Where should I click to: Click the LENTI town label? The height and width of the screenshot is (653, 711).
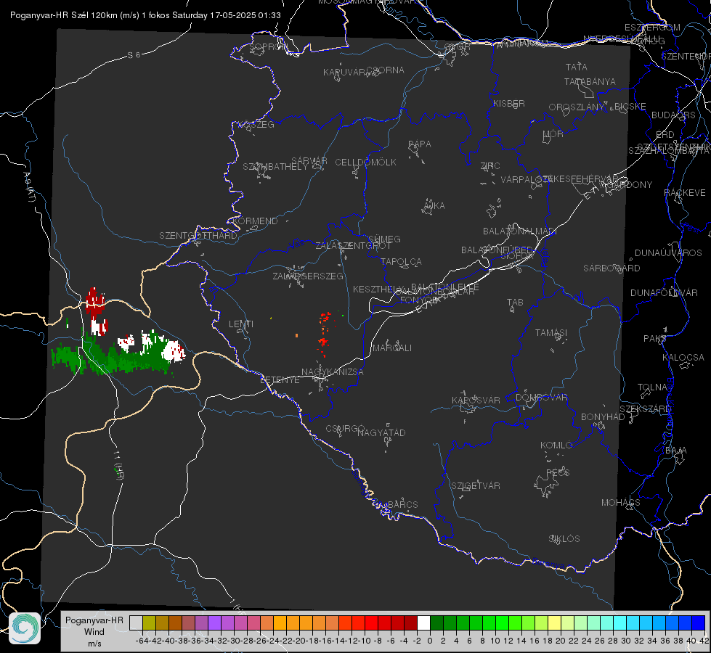(x=241, y=324)
